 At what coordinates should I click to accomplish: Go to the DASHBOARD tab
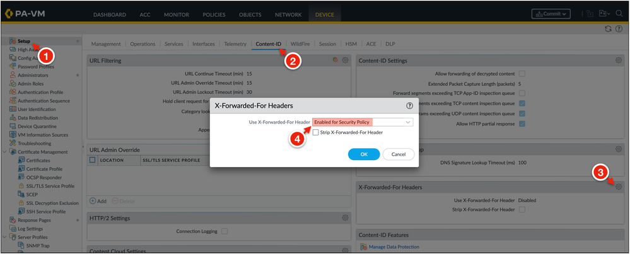[x=110, y=14]
